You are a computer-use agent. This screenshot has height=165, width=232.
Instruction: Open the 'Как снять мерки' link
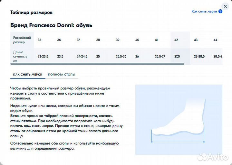pos(205,11)
